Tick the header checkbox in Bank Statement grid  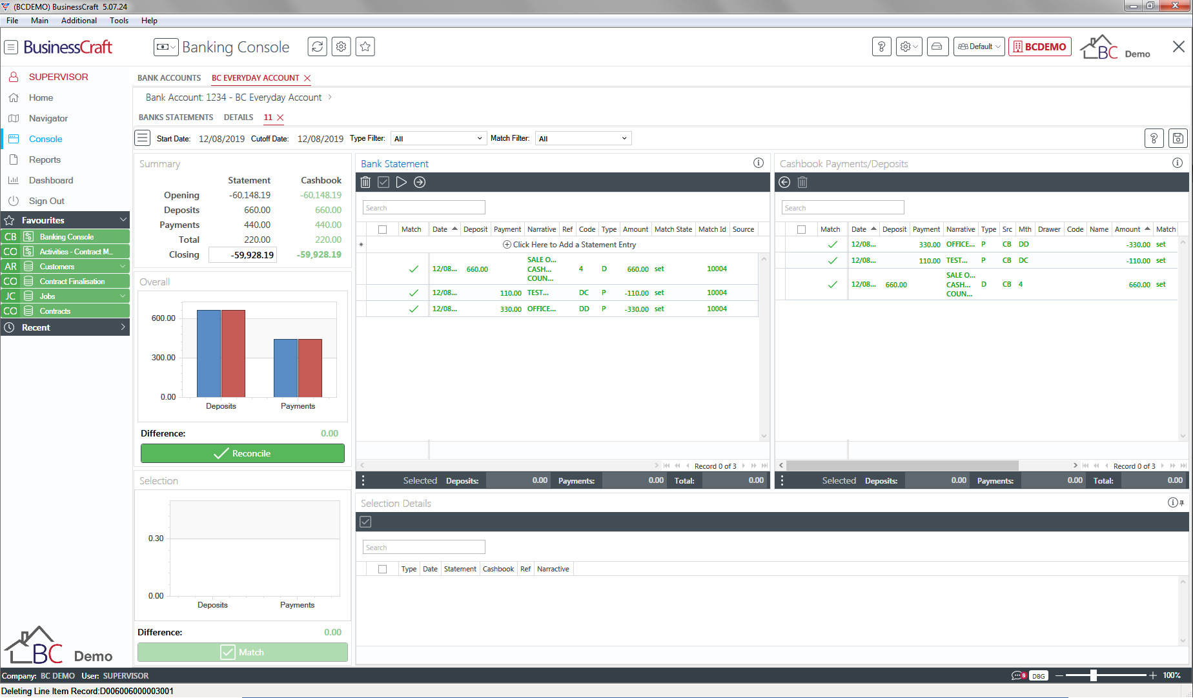tap(382, 229)
